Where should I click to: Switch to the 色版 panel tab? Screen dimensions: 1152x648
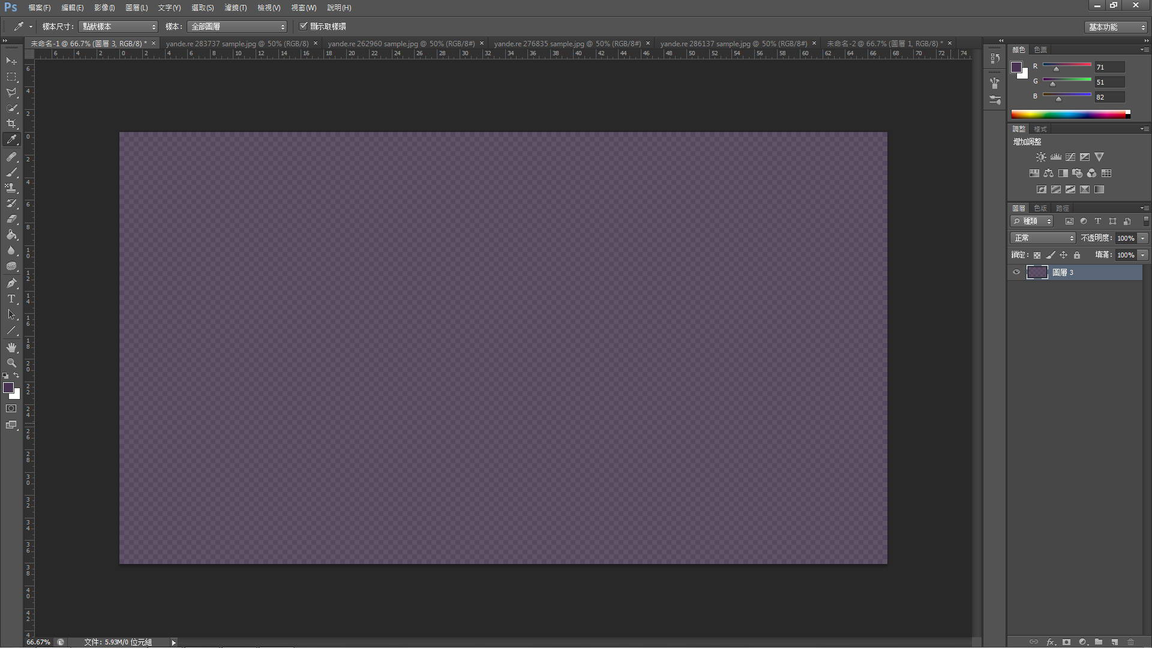point(1040,208)
